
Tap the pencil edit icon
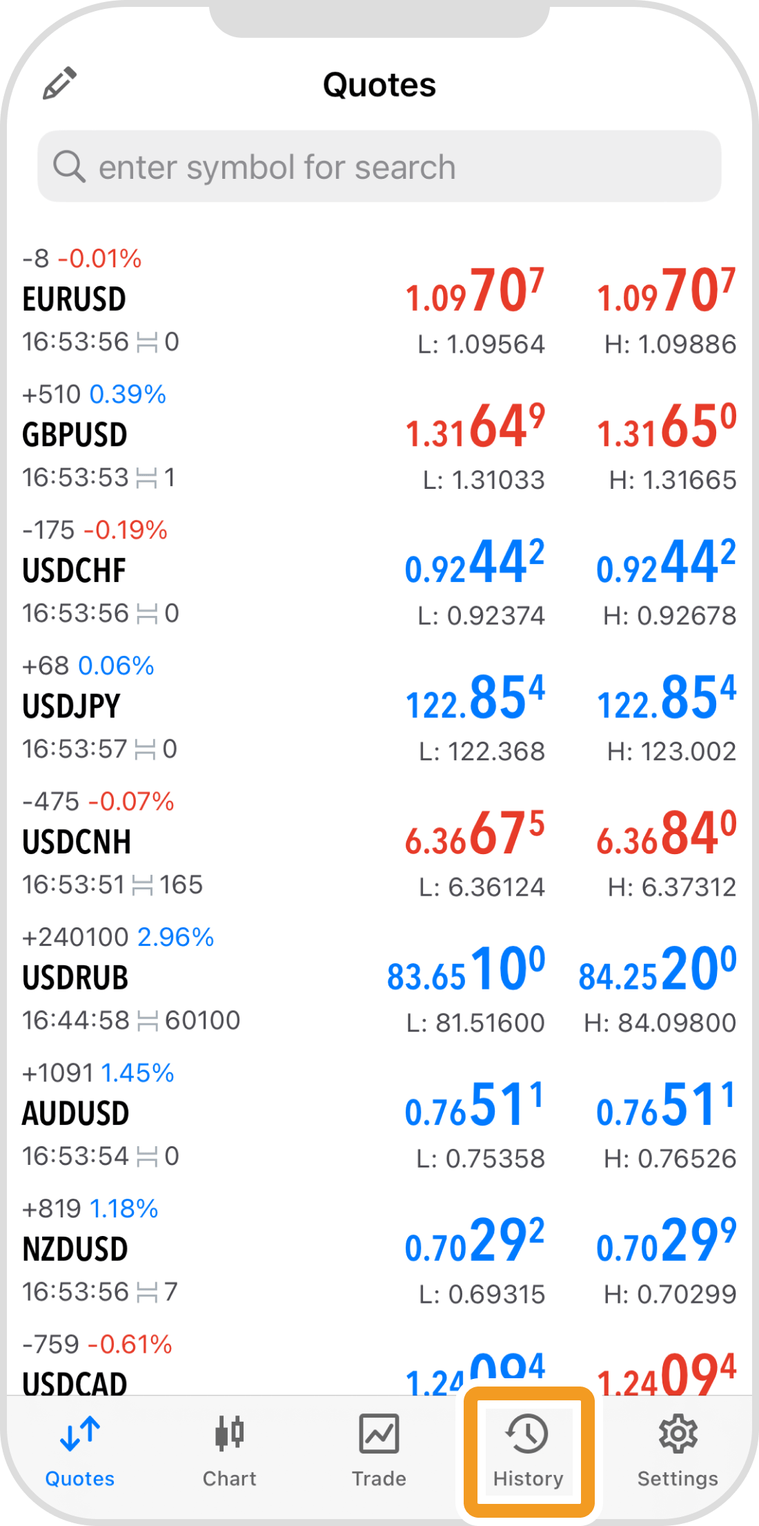coord(59,84)
